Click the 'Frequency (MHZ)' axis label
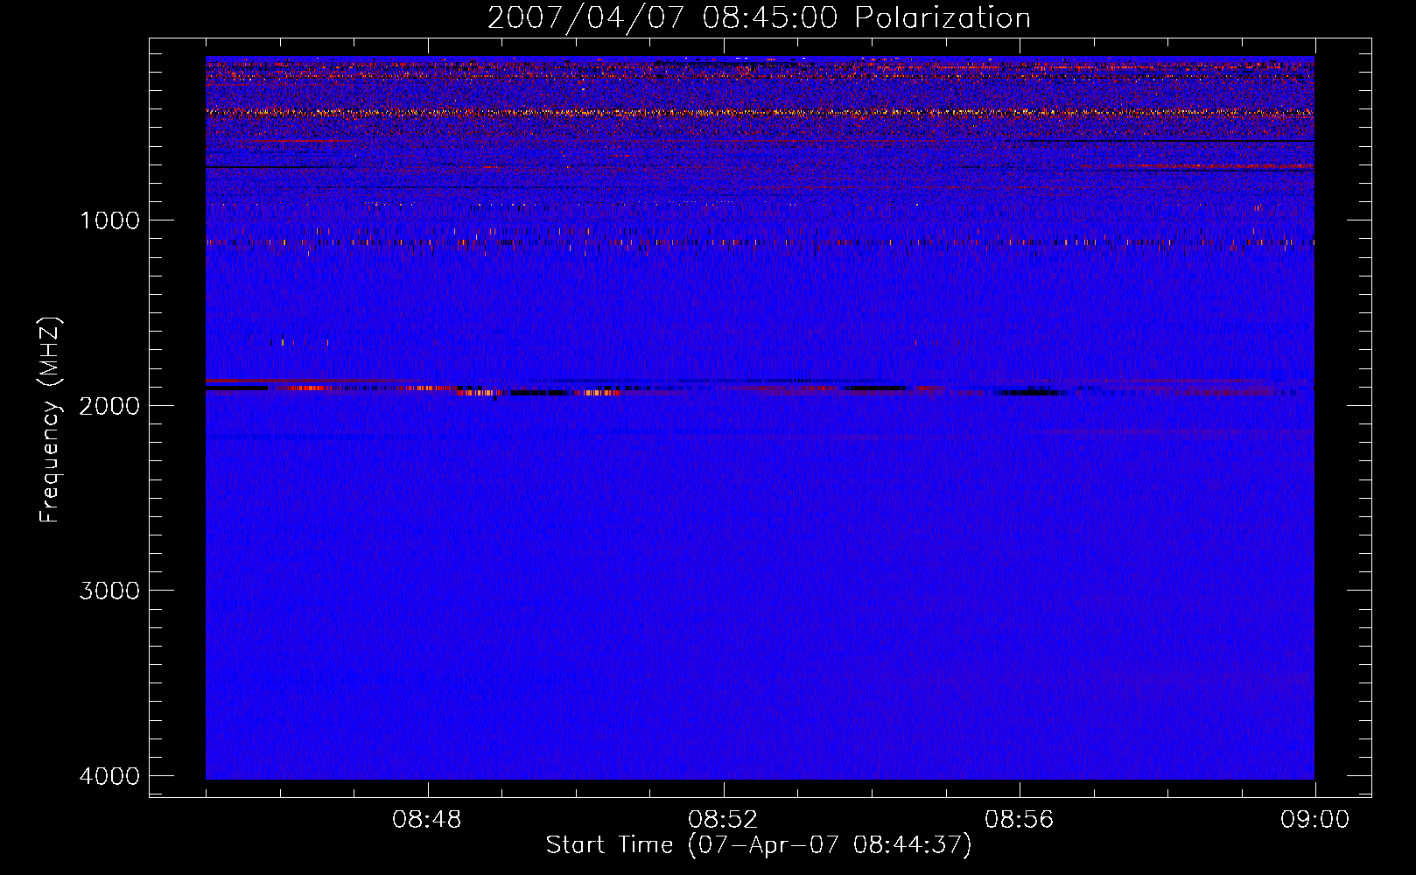 point(51,420)
